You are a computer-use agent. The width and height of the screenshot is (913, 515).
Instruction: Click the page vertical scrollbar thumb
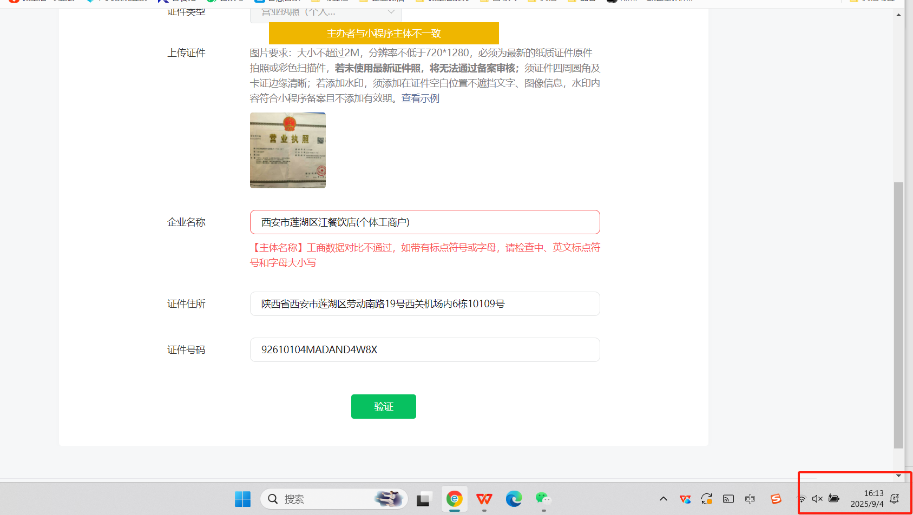click(898, 315)
